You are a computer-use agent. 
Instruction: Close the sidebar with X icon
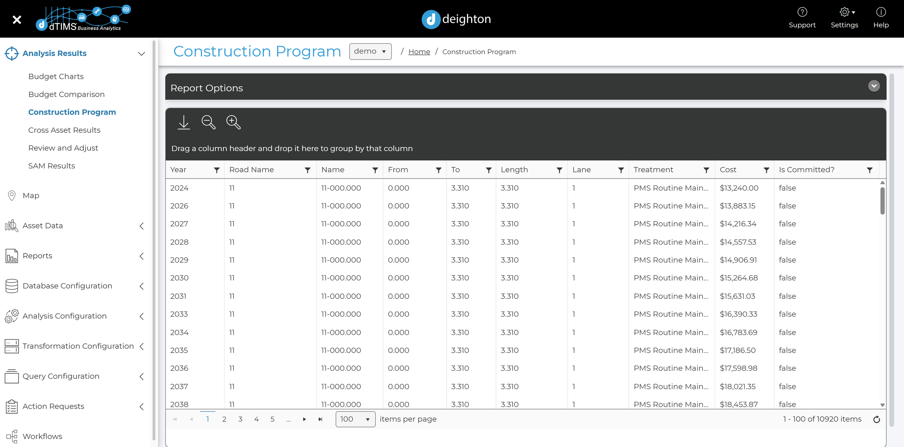tap(17, 20)
